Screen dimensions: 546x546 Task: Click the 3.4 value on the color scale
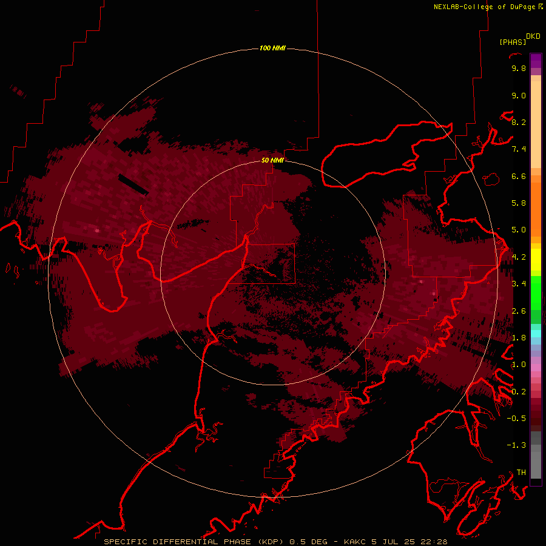(519, 284)
